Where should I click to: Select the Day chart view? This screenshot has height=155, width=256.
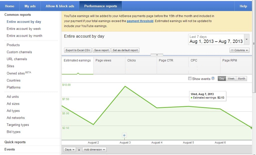click(222, 79)
